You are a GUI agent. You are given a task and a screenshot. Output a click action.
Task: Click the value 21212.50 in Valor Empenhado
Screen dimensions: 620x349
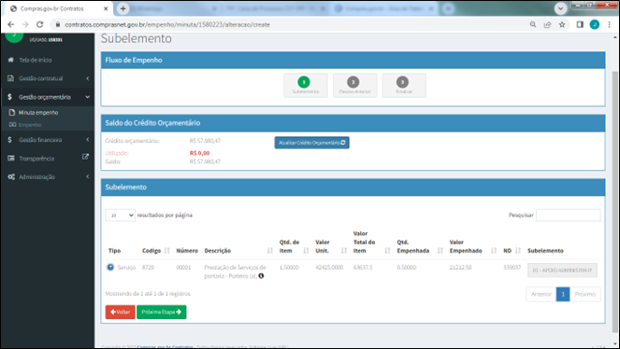point(460,268)
